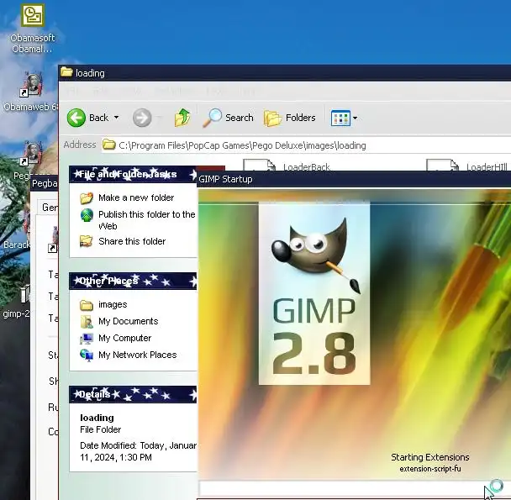Click the Forward arrow button
This screenshot has height=500, width=511.
pos(142,118)
